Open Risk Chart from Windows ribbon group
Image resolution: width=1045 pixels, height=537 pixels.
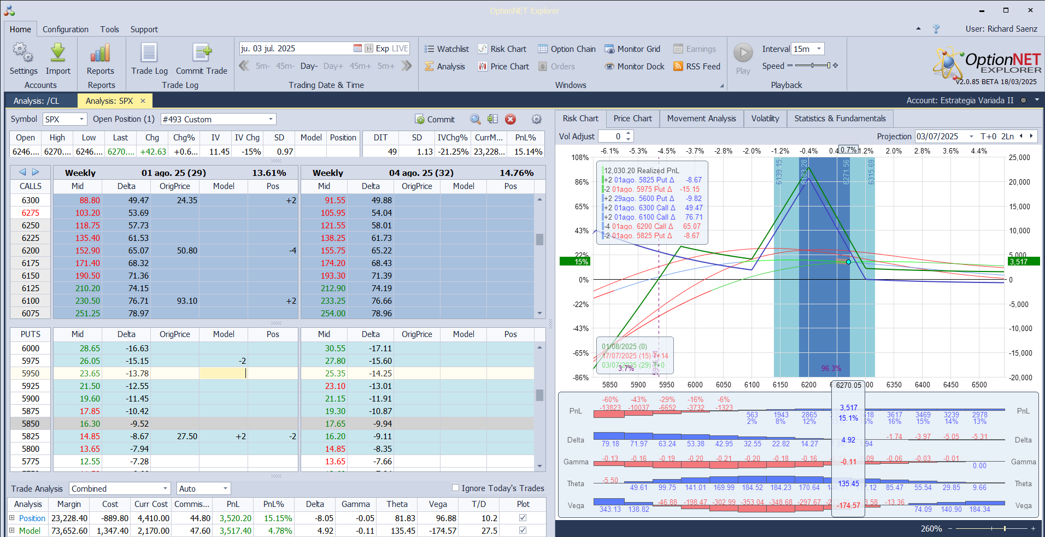point(502,49)
